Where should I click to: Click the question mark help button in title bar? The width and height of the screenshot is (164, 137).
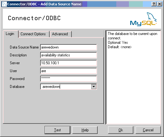pos(154,4)
